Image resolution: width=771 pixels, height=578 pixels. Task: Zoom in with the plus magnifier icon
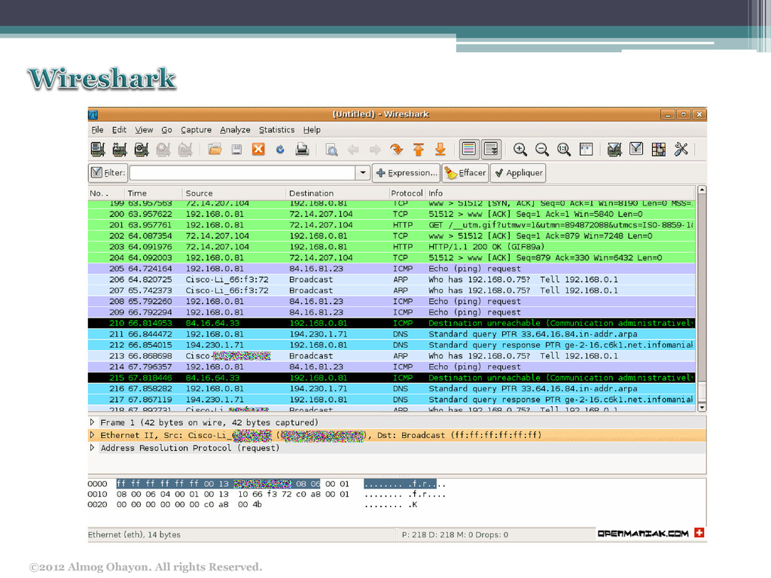tap(520, 149)
